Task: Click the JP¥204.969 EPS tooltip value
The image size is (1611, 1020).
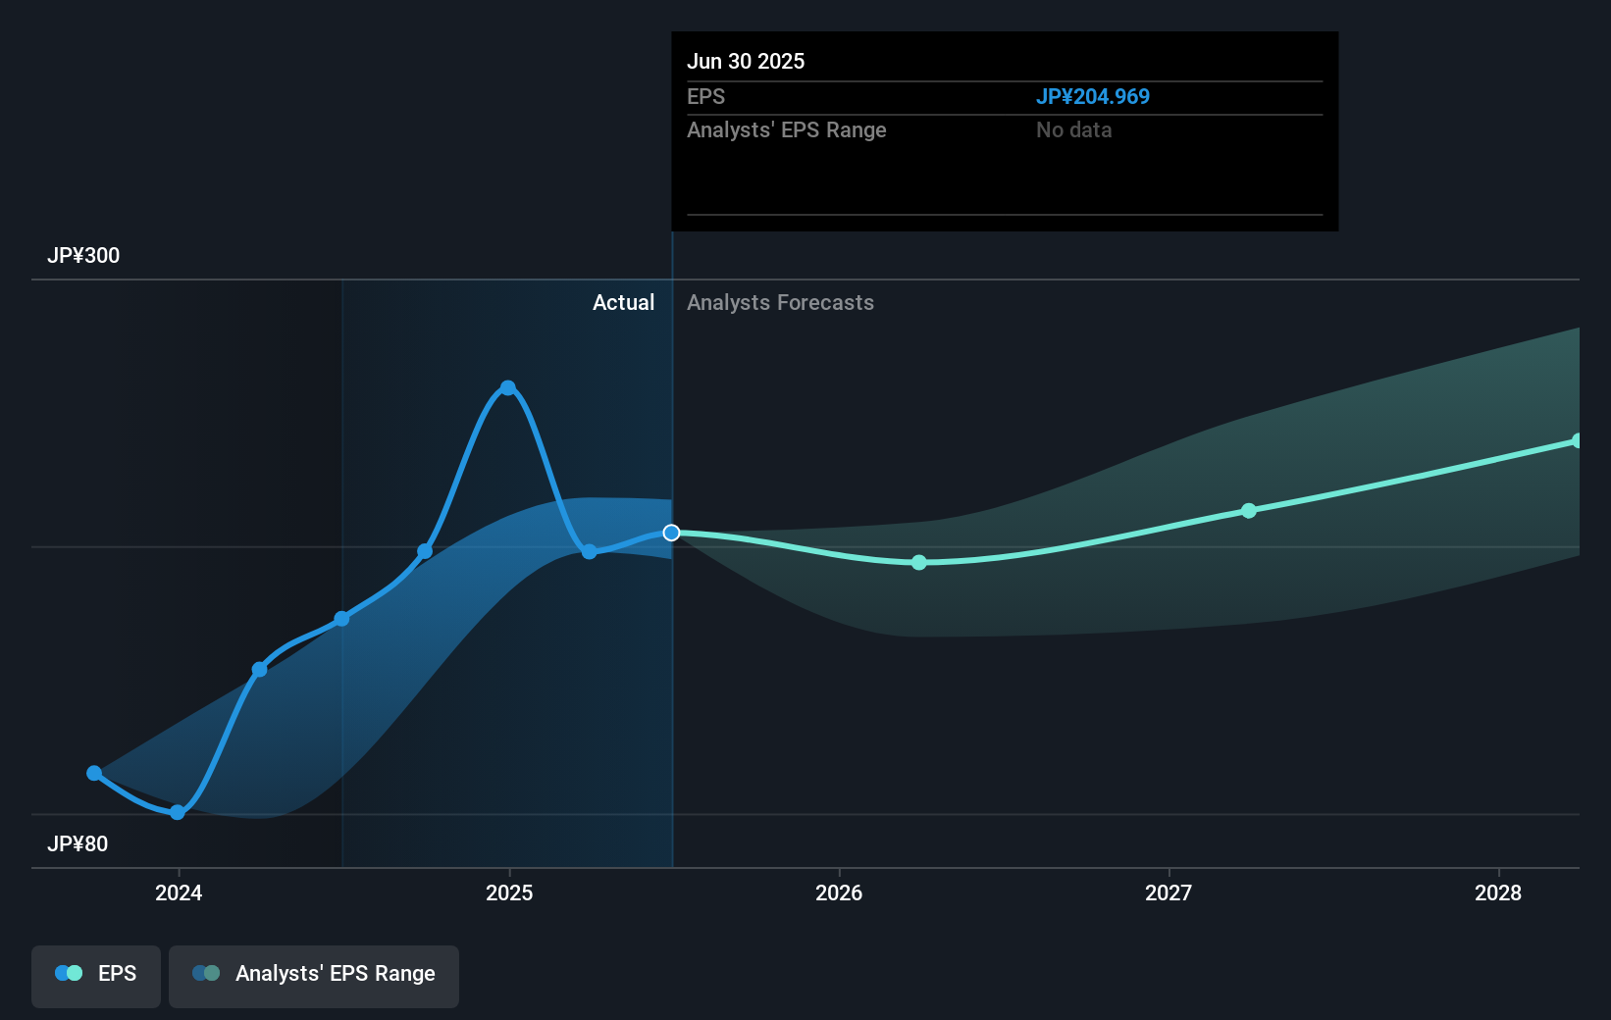Action: pyautogui.click(x=1093, y=96)
